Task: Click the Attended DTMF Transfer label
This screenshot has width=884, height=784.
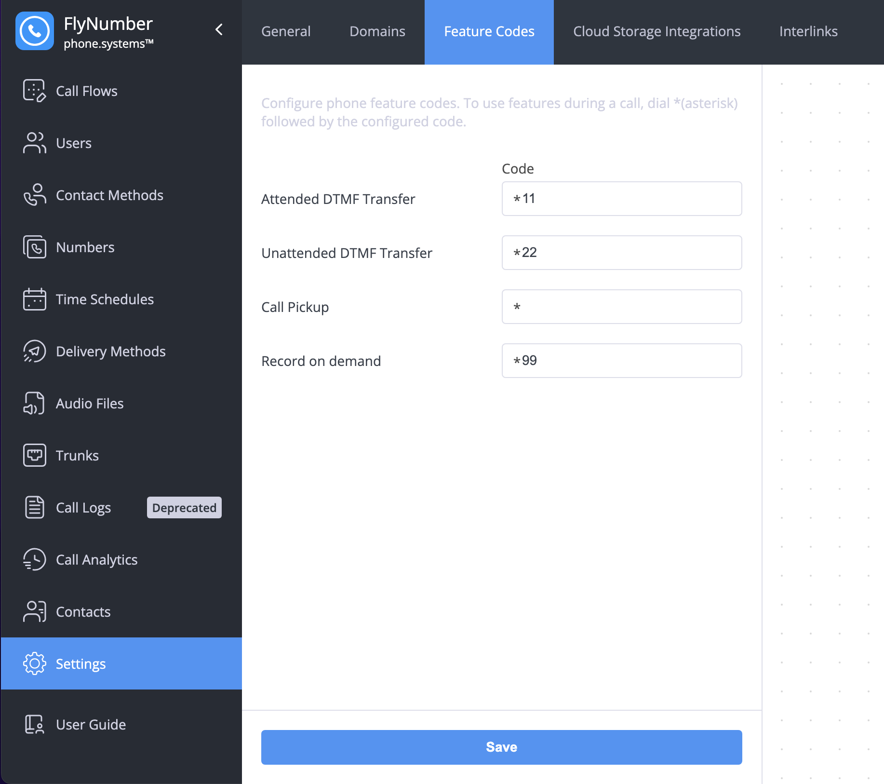Action: 338,199
